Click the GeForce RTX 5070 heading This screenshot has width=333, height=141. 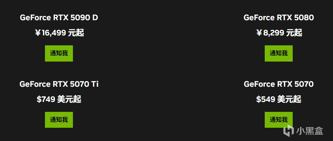tap(278, 84)
